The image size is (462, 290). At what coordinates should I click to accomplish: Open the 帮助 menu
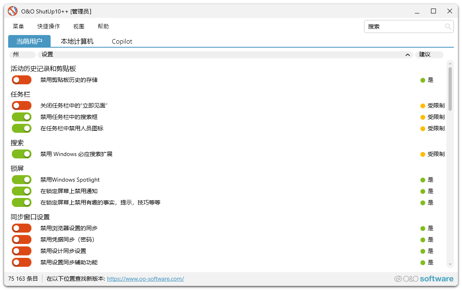point(103,26)
